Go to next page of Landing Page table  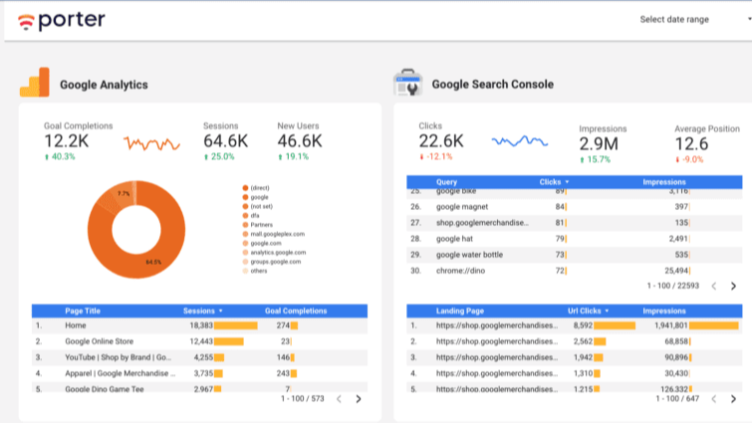(733, 398)
